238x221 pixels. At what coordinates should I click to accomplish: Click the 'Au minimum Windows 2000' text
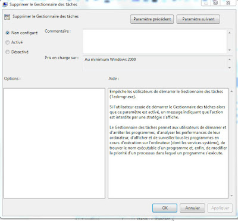pos(110,60)
